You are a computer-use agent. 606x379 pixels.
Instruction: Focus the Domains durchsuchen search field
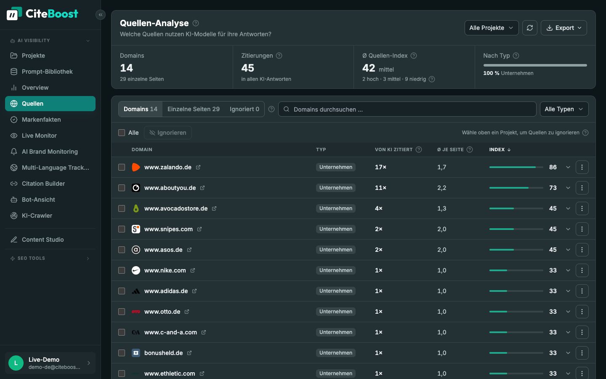tap(407, 109)
